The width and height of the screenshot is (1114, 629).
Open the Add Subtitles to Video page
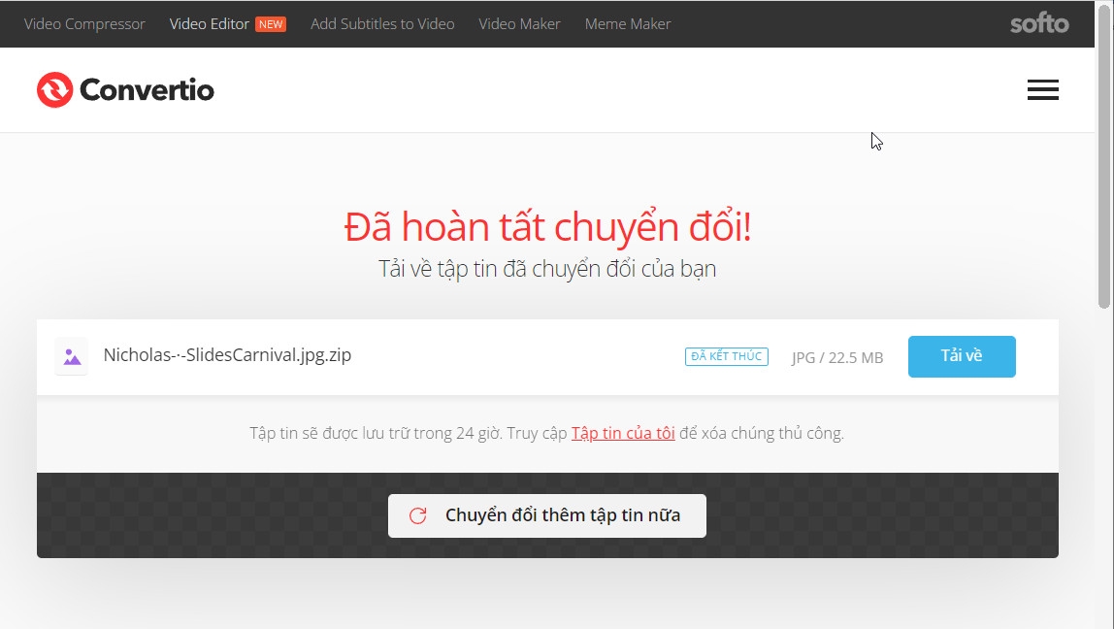[x=381, y=23]
